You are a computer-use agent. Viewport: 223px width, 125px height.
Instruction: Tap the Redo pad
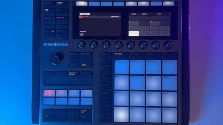click(x=137, y=115)
